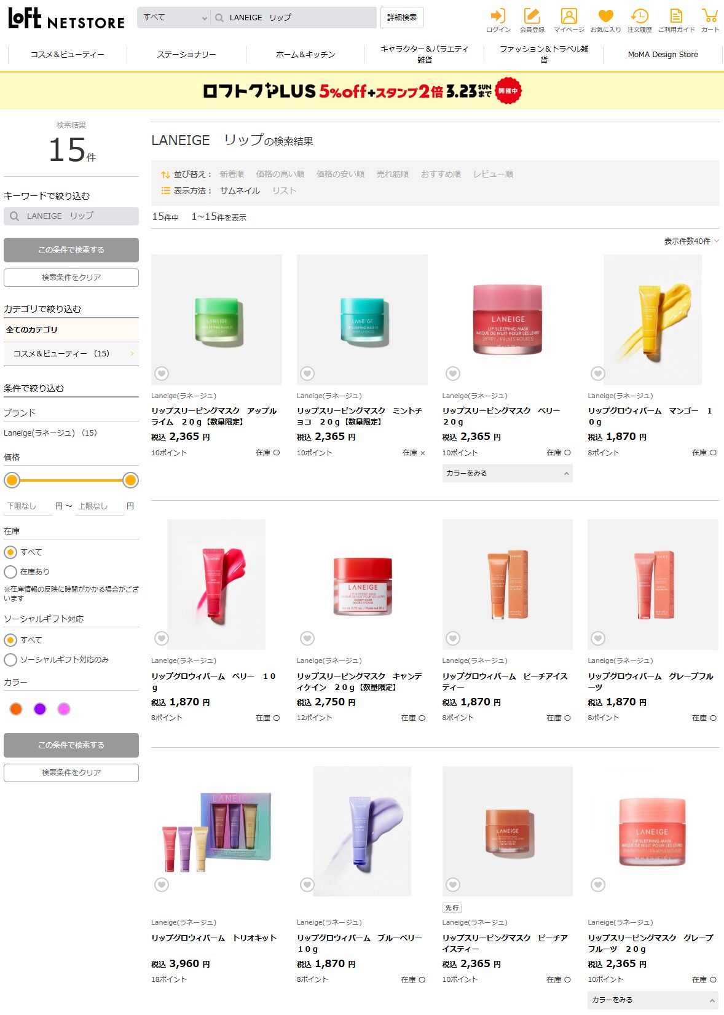Favorite the Apple Lime lip sleeping mask
The image size is (724, 1015).
click(162, 373)
